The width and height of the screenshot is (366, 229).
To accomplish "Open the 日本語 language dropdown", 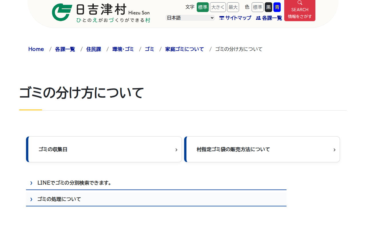I will coord(190,18).
